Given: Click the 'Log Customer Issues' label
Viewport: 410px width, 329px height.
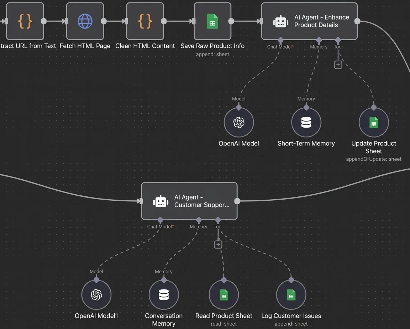Looking at the screenshot, I should click(291, 316).
